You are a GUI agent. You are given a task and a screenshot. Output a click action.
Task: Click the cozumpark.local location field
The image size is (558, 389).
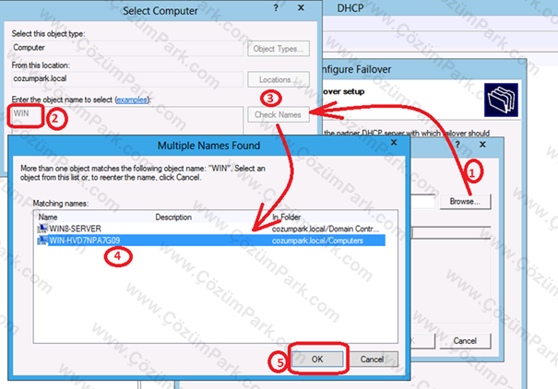[127, 78]
